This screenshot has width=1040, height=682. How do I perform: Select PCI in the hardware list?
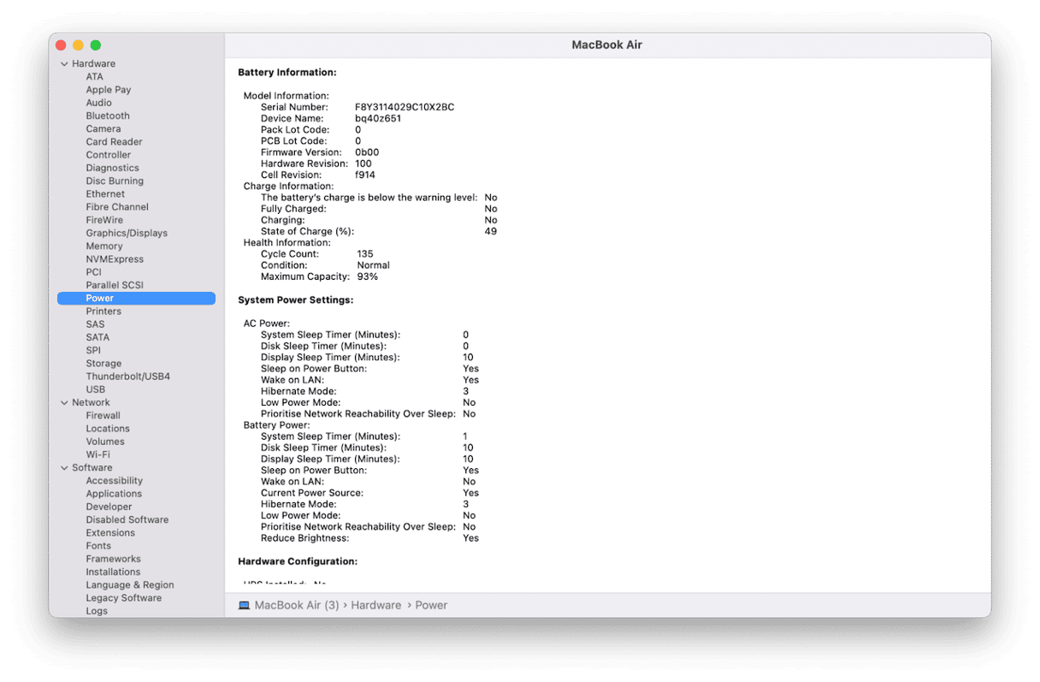93,272
